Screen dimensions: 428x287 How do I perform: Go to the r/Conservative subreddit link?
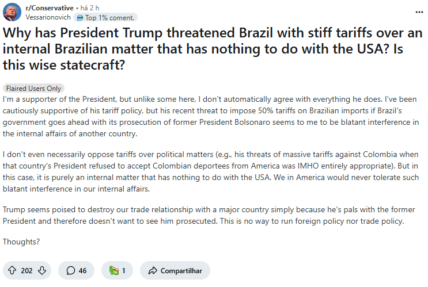50,8
